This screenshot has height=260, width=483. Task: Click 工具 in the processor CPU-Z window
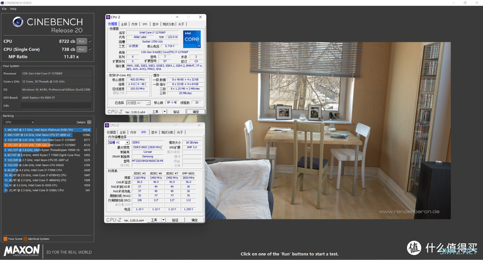point(155,112)
